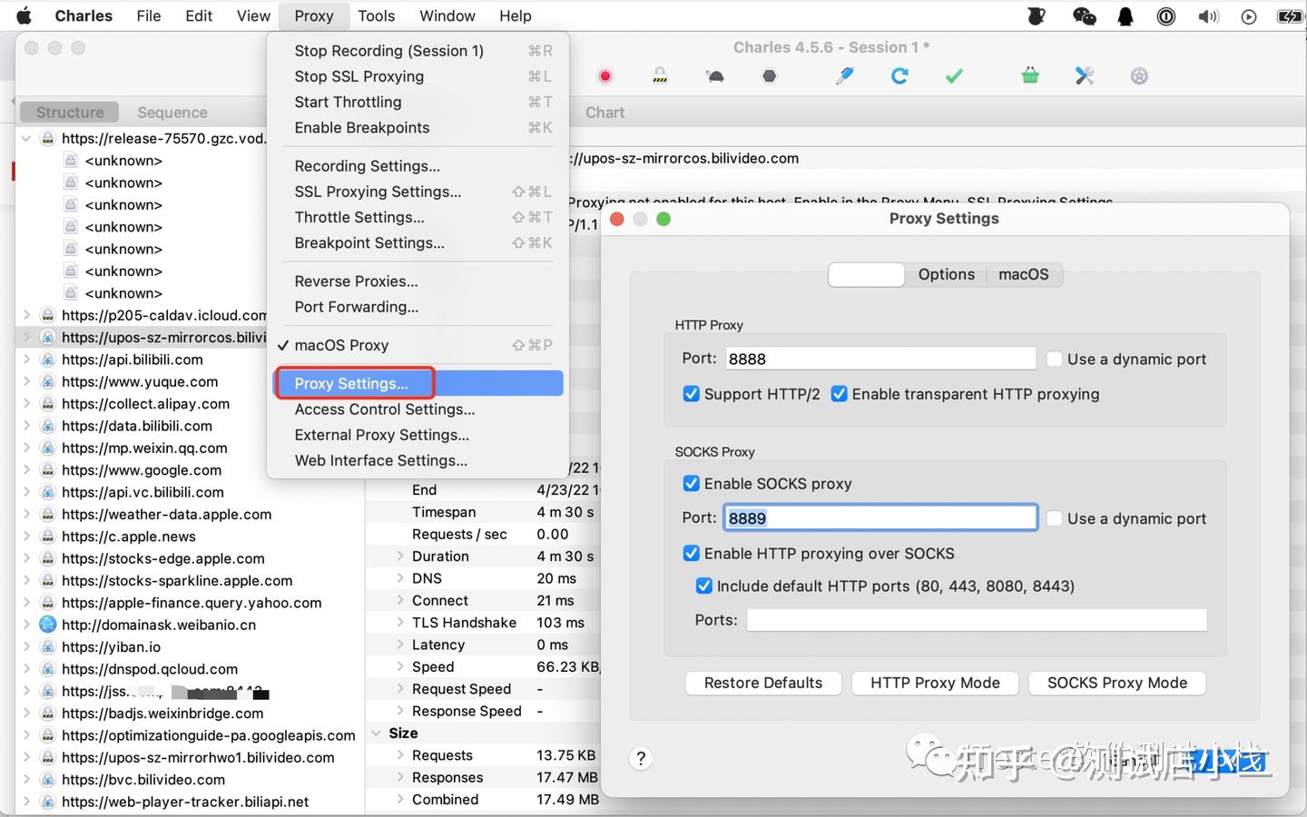Select the tools wrench icon in toolbar
The width and height of the screenshot is (1307, 817).
click(x=1085, y=76)
